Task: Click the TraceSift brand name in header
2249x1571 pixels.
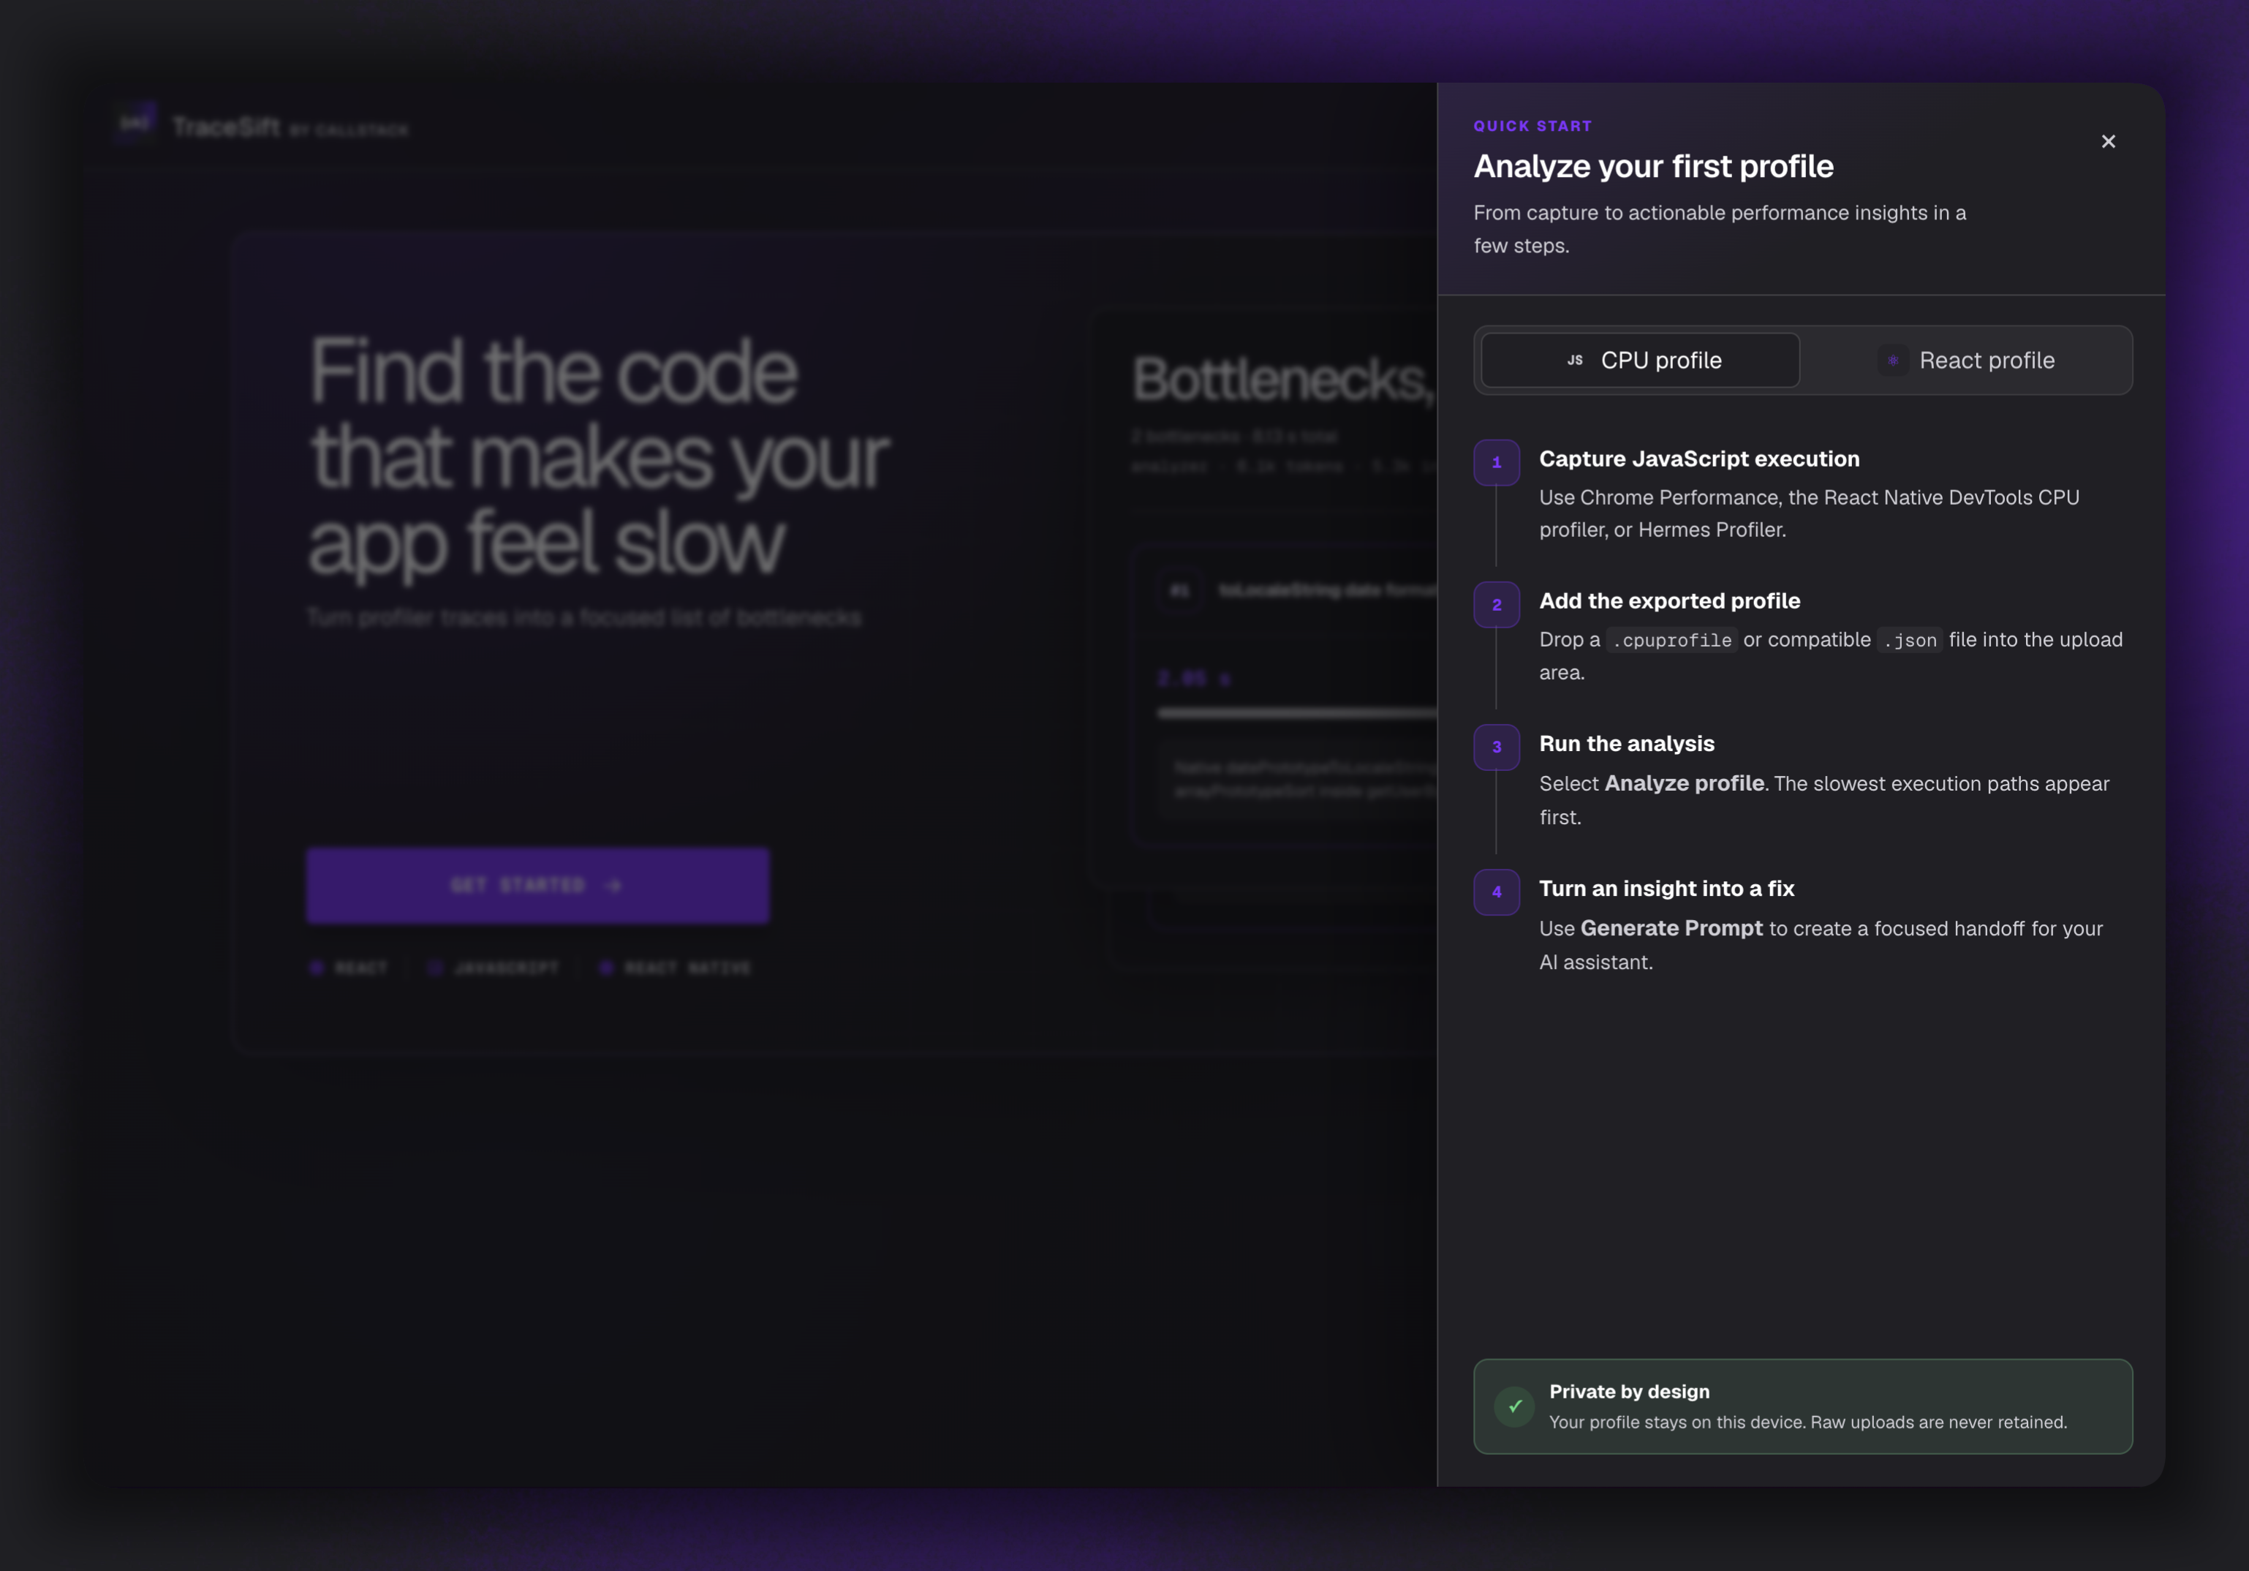Action: point(227,127)
